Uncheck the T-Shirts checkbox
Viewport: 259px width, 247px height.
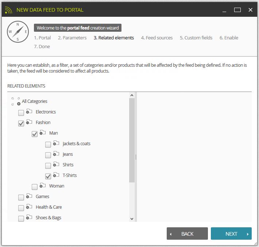pos(48,176)
